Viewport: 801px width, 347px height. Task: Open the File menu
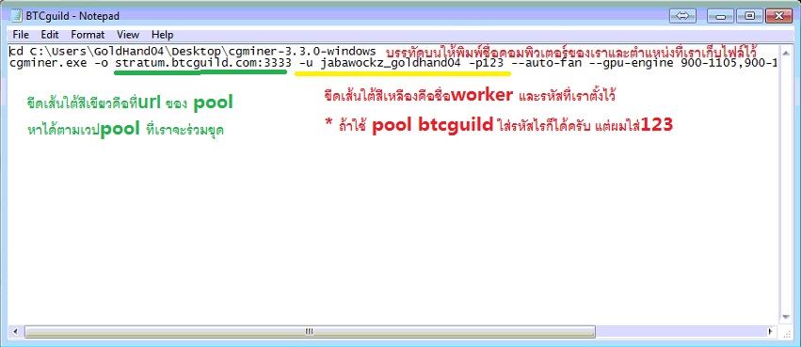tap(21, 35)
